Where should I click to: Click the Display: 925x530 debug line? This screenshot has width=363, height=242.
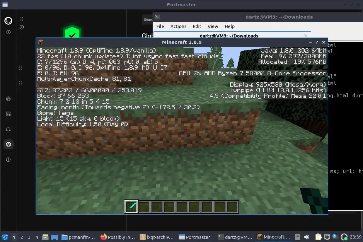(278, 84)
